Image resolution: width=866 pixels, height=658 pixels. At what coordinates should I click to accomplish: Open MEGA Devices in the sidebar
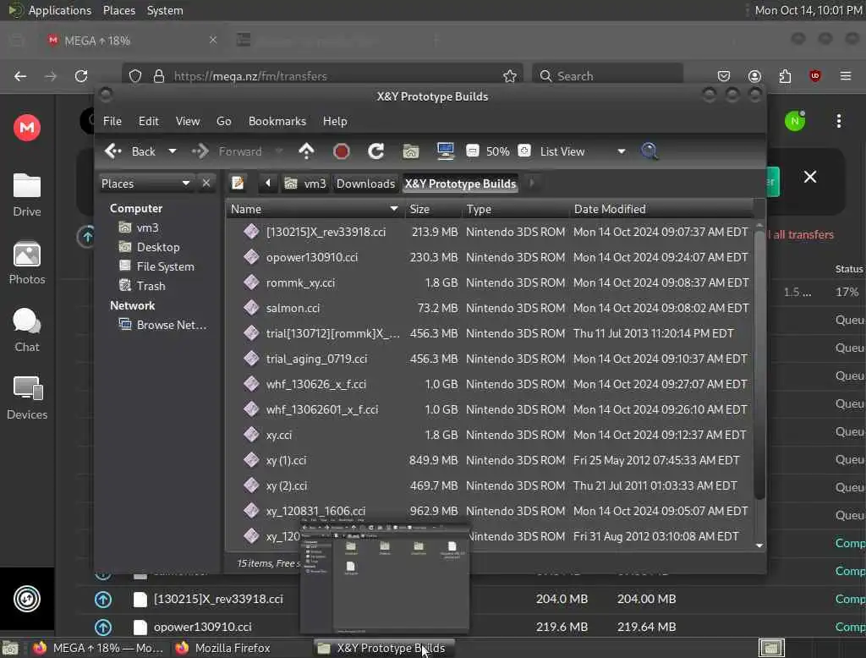(x=26, y=398)
